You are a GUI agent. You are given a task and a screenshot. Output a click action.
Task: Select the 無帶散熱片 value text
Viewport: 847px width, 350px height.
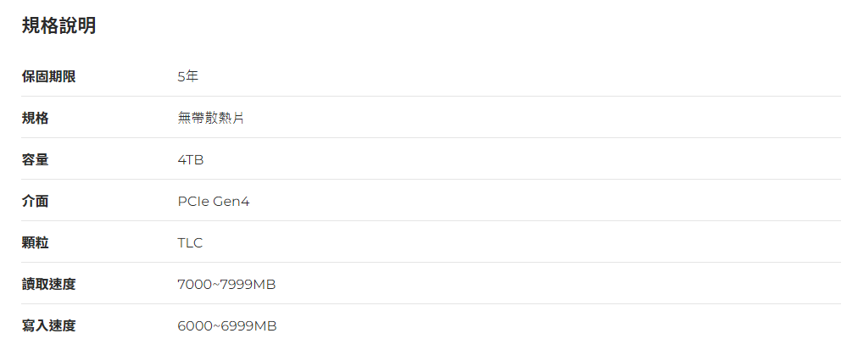click(x=210, y=118)
